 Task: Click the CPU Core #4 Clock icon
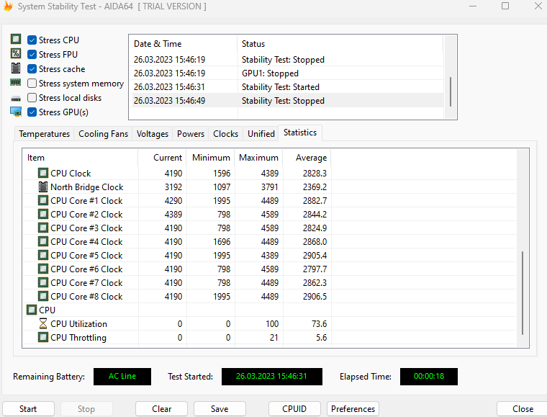(x=43, y=241)
